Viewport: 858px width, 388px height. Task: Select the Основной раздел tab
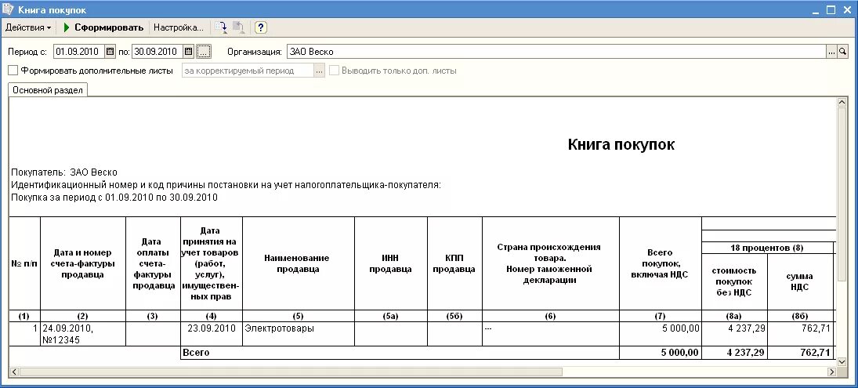(x=48, y=90)
